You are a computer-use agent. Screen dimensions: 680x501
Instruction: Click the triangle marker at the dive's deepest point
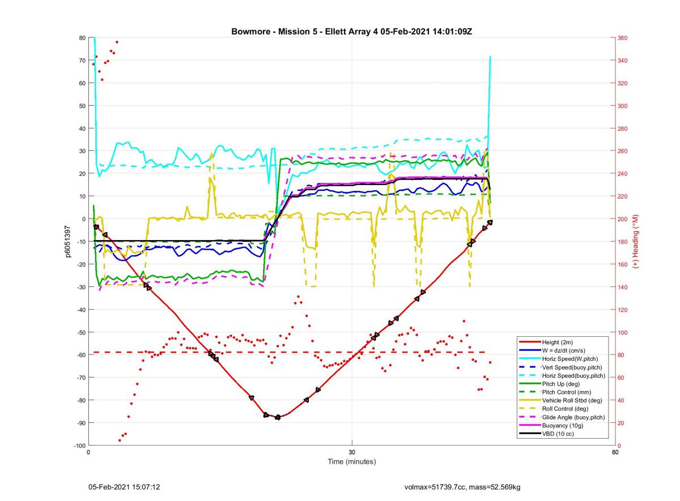coord(278,417)
